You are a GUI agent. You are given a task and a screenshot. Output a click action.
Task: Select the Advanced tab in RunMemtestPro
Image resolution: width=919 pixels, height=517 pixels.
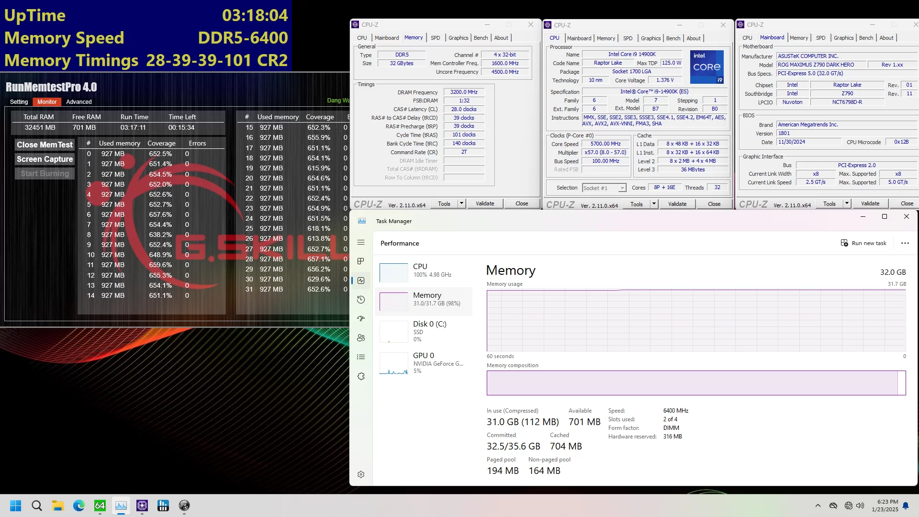[78, 101]
